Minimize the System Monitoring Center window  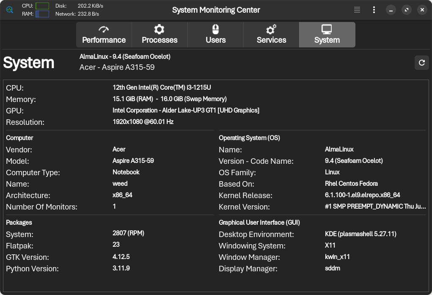[x=391, y=10]
